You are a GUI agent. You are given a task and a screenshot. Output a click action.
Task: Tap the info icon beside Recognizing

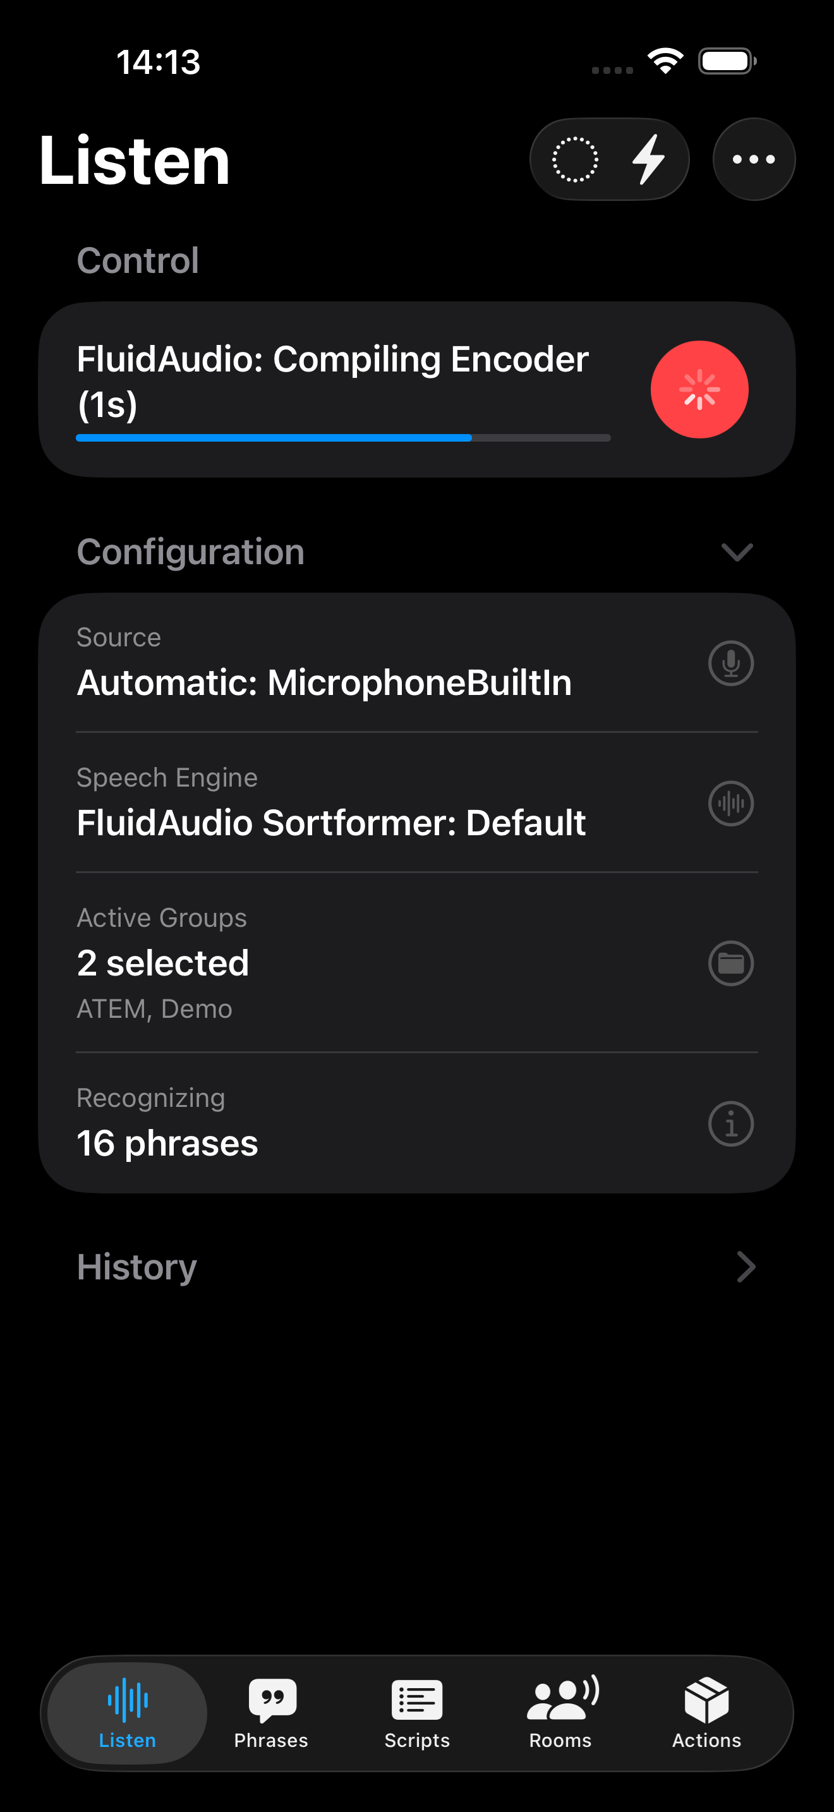tap(730, 1123)
